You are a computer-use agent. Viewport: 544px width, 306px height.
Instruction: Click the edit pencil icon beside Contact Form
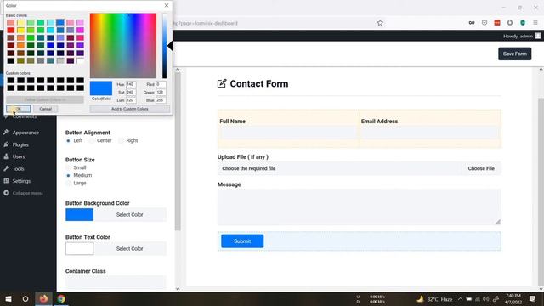pyautogui.click(x=222, y=83)
